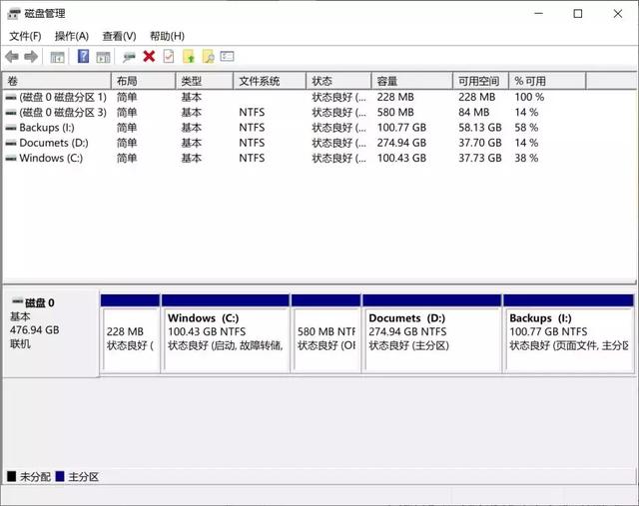Open the 帮助(H) menu
This screenshot has height=506, width=639.
pyautogui.click(x=167, y=36)
